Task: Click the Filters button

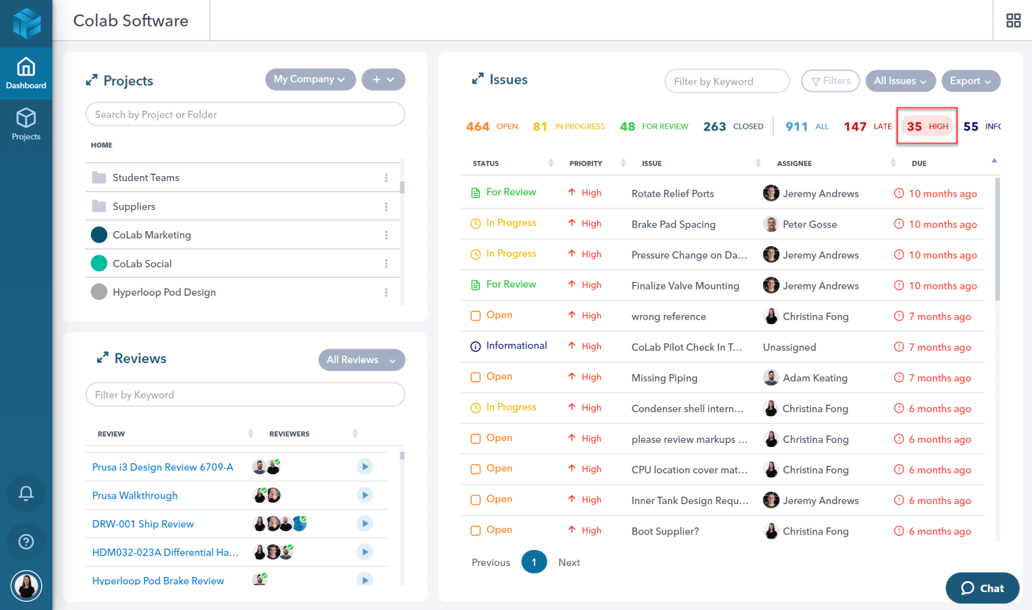Action: (830, 80)
